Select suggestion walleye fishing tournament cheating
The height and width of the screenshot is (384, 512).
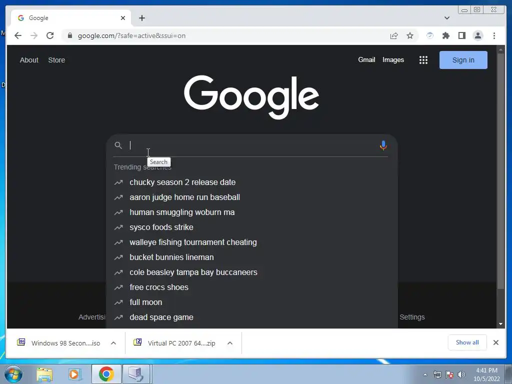(251, 242)
